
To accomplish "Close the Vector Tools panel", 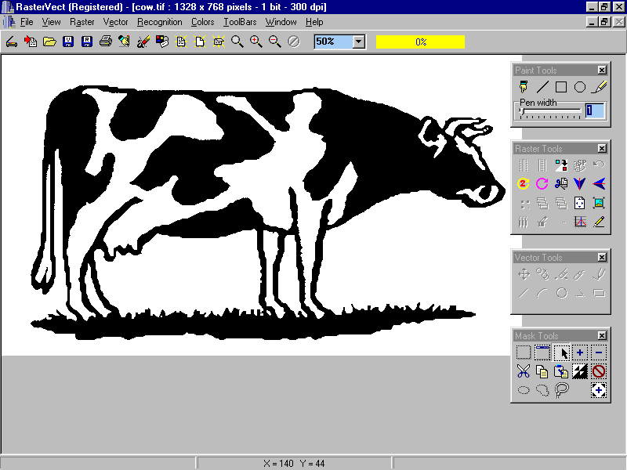I will pyautogui.click(x=601, y=257).
